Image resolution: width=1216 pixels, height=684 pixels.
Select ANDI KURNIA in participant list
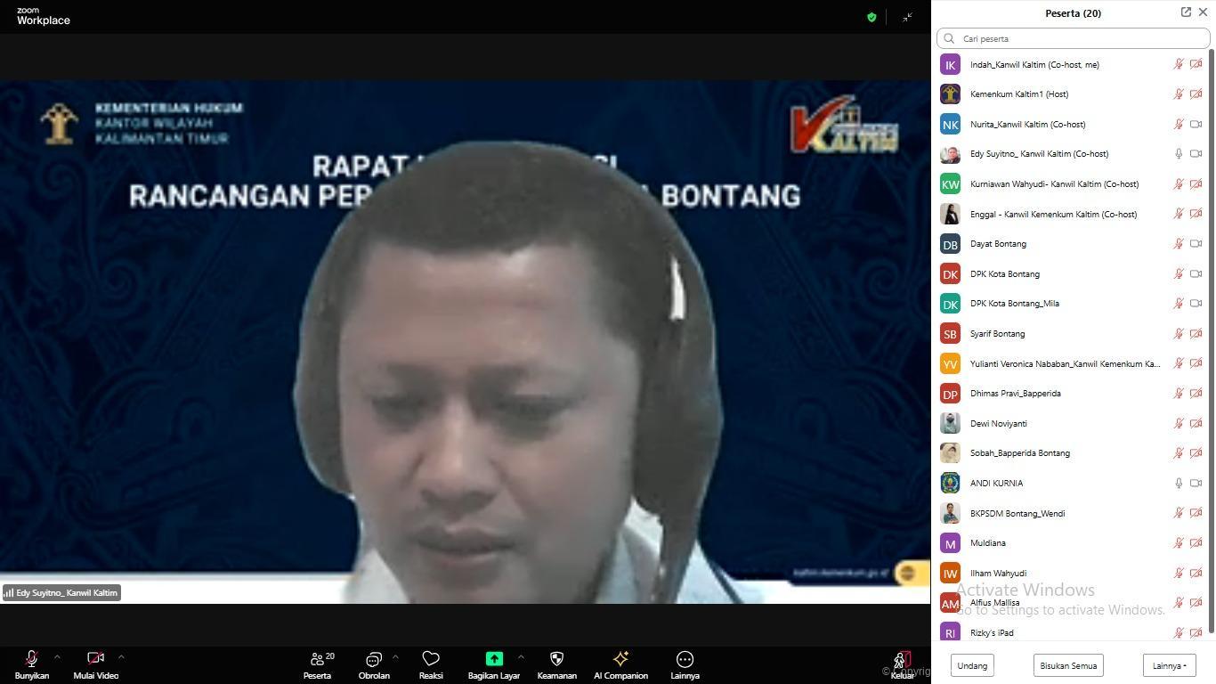pyautogui.click(x=996, y=484)
